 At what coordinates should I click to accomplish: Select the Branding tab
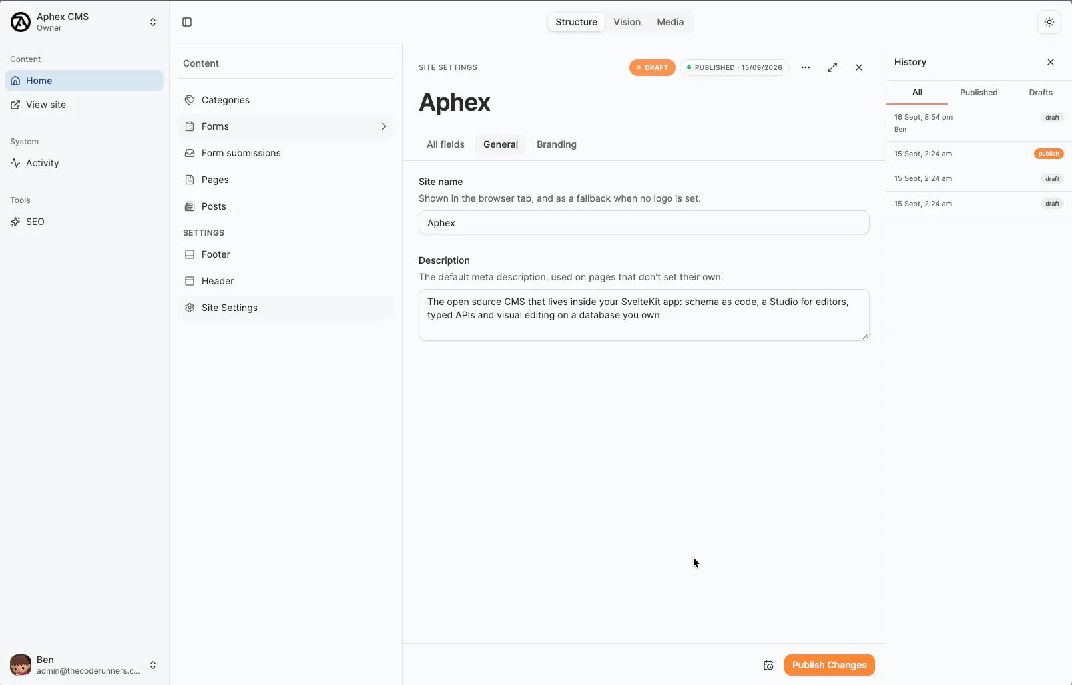coord(557,144)
